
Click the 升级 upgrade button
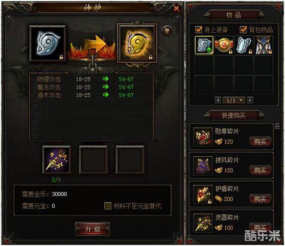(x=92, y=229)
